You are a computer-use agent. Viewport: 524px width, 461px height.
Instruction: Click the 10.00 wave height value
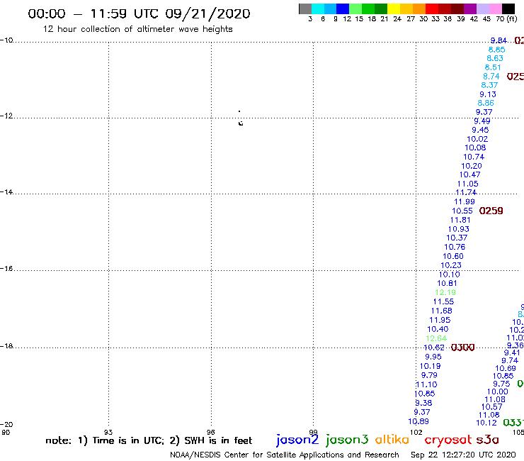[x=497, y=391]
